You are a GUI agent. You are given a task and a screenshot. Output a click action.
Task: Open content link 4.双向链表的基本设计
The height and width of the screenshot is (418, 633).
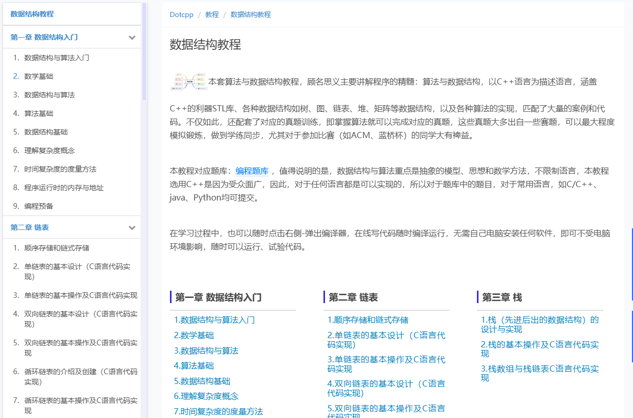tap(386, 389)
